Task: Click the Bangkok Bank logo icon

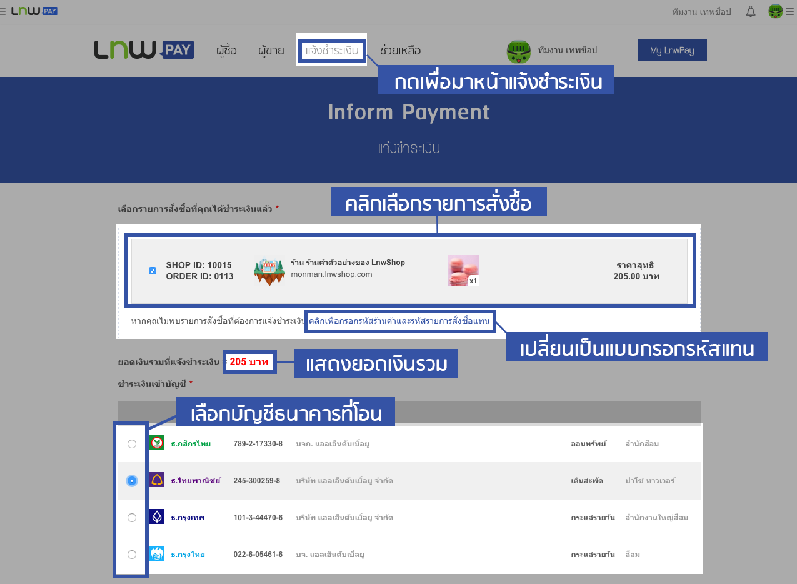Action: coord(157,517)
